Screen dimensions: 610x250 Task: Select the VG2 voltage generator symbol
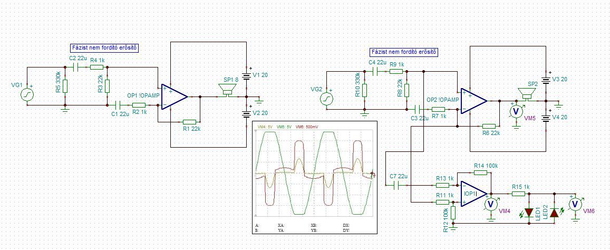pos(326,99)
